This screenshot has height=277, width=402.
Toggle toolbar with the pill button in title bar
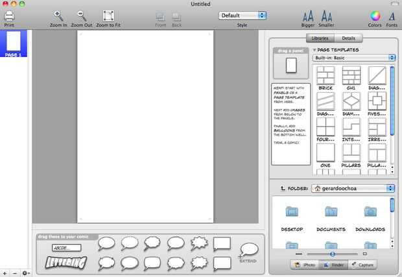(x=395, y=3)
